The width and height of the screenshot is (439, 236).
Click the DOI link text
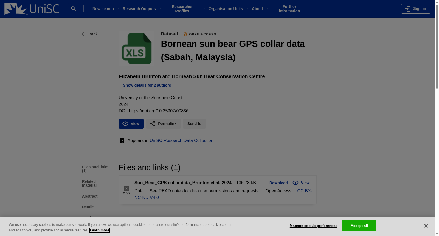click(159, 111)
